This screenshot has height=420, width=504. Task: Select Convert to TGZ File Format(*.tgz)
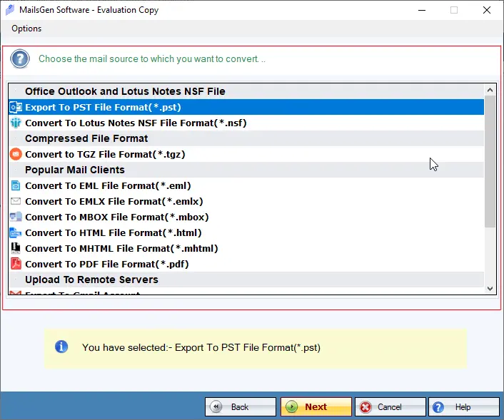tap(246, 154)
